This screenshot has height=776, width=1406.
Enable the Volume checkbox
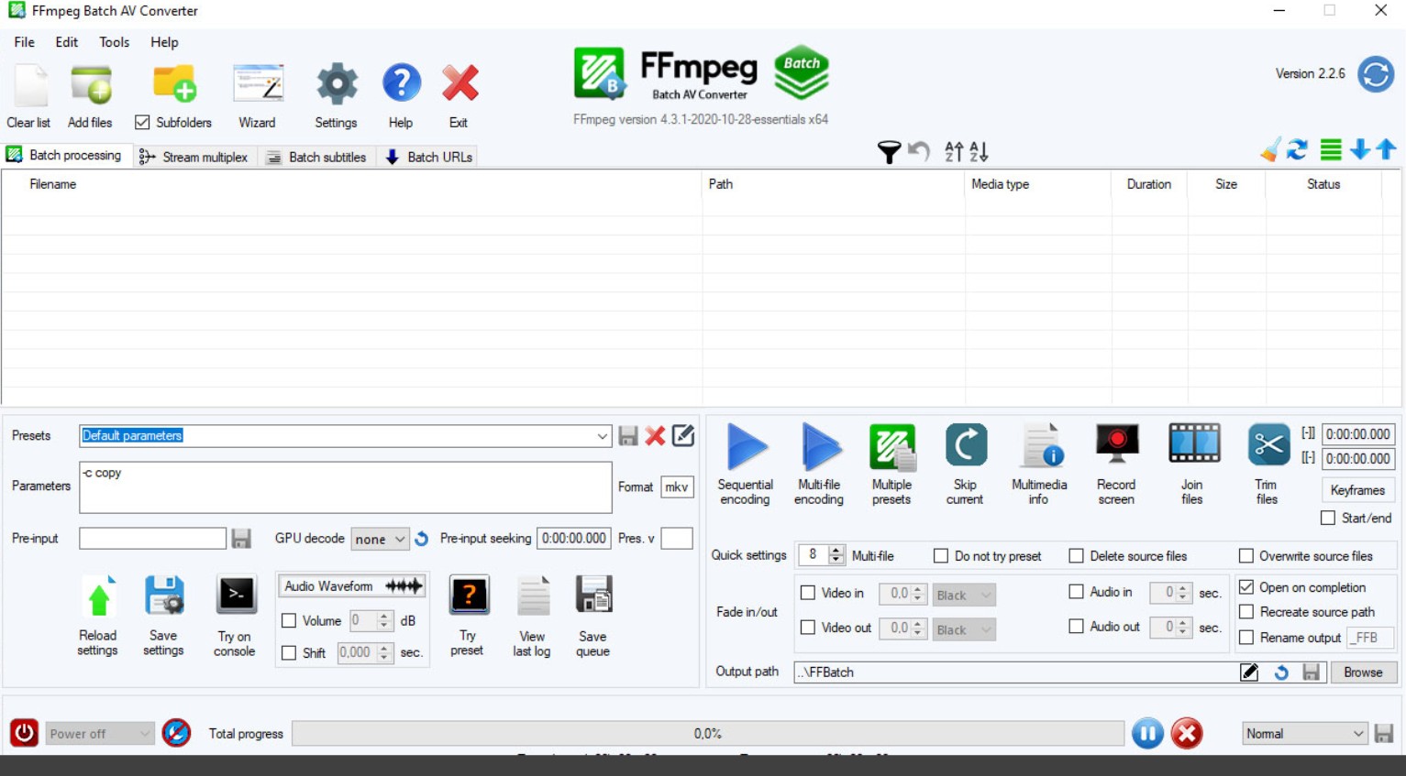289,621
